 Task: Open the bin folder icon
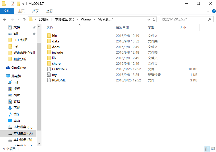[x=49, y=36]
